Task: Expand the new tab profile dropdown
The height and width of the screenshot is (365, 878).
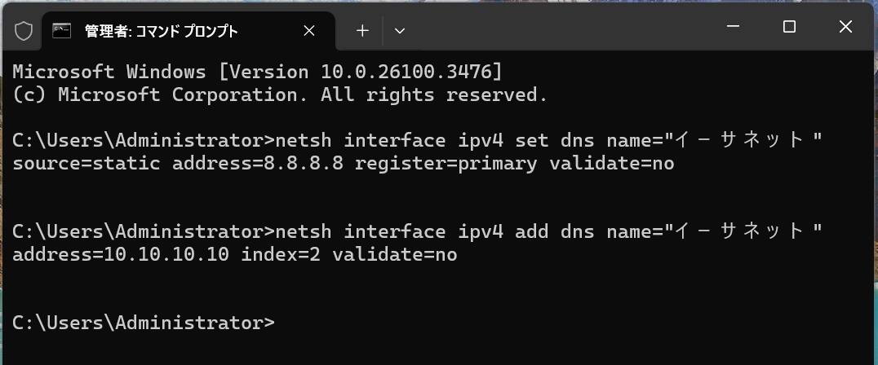Action: [400, 31]
